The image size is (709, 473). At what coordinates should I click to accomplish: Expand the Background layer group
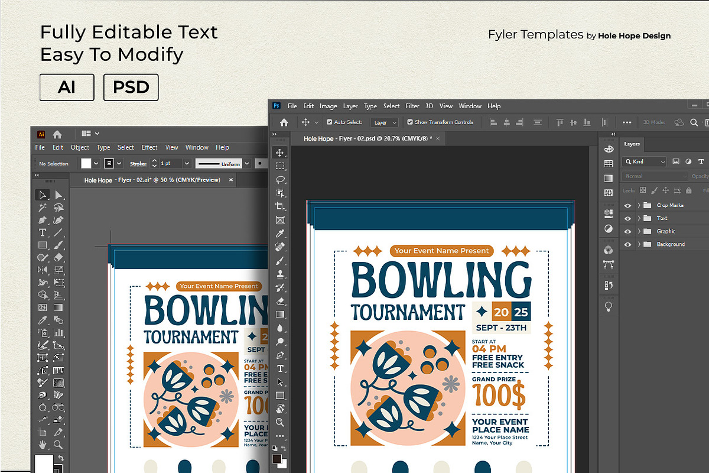pyautogui.click(x=639, y=244)
